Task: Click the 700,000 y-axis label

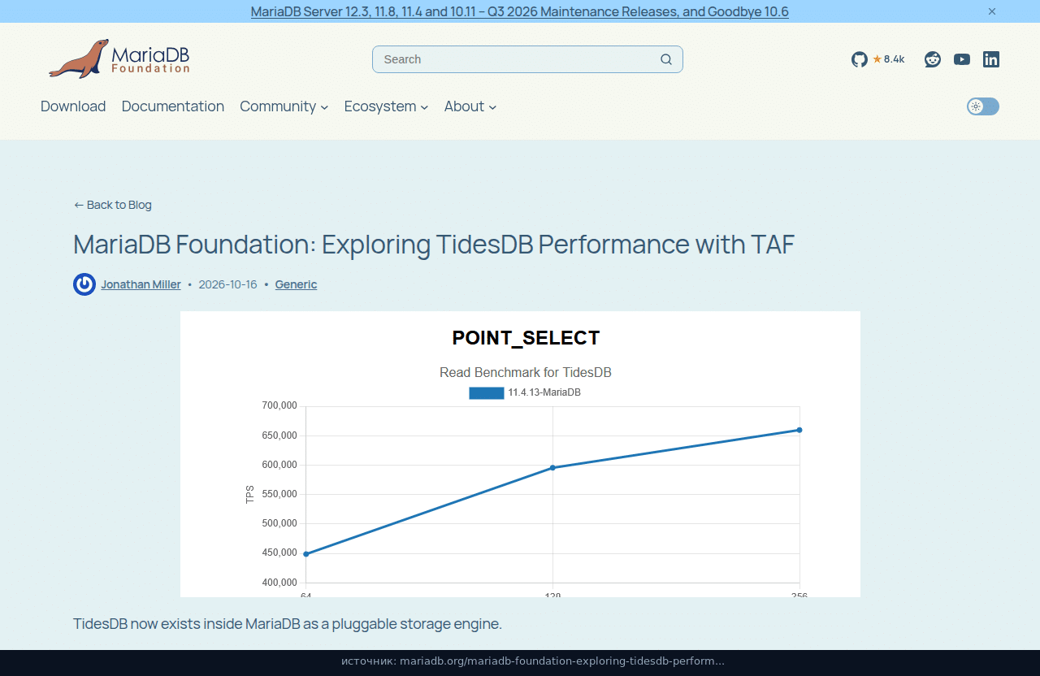Action: 279,405
